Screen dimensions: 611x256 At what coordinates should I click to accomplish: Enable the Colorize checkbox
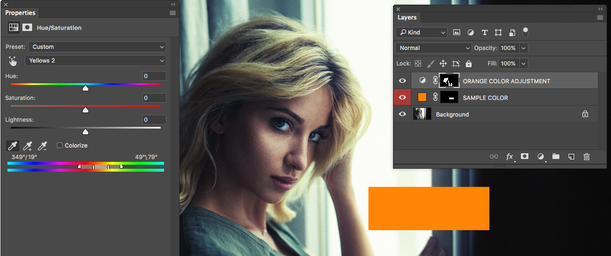(60, 145)
